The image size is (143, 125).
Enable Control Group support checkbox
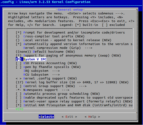pos(19,86)
